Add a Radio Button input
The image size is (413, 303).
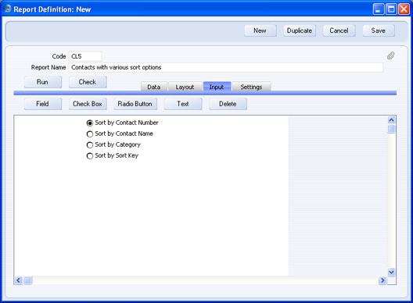(135, 104)
